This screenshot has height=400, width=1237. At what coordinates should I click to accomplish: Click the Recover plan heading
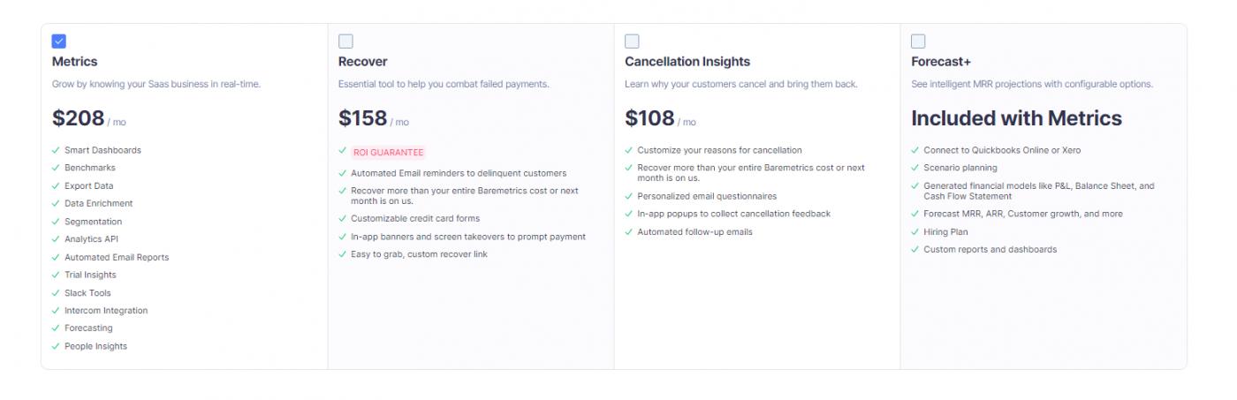coord(363,62)
